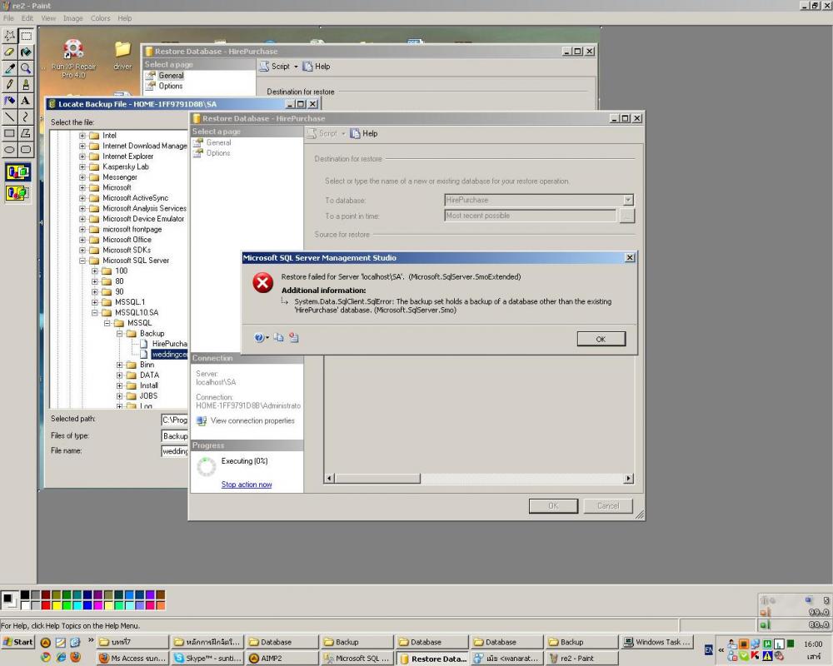Click the driver folder on the desktop
Viewport: 833px width, 666px height.
(x=122, y=55)
